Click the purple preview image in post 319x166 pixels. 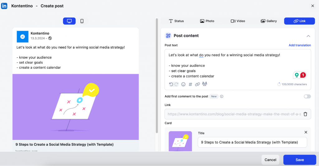76,107
